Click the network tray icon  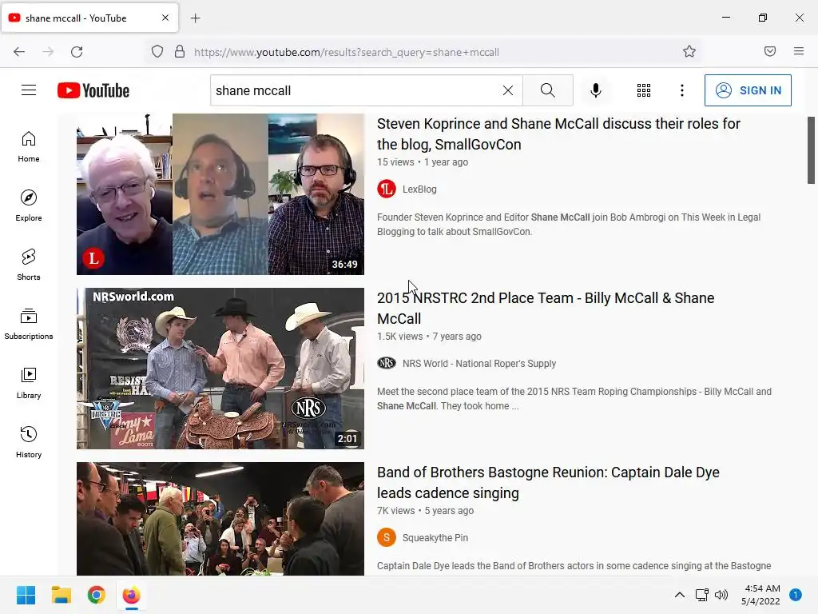point(701,595)
